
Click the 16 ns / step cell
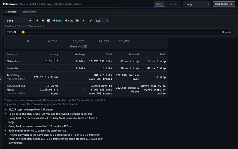(x=156, y=61)
